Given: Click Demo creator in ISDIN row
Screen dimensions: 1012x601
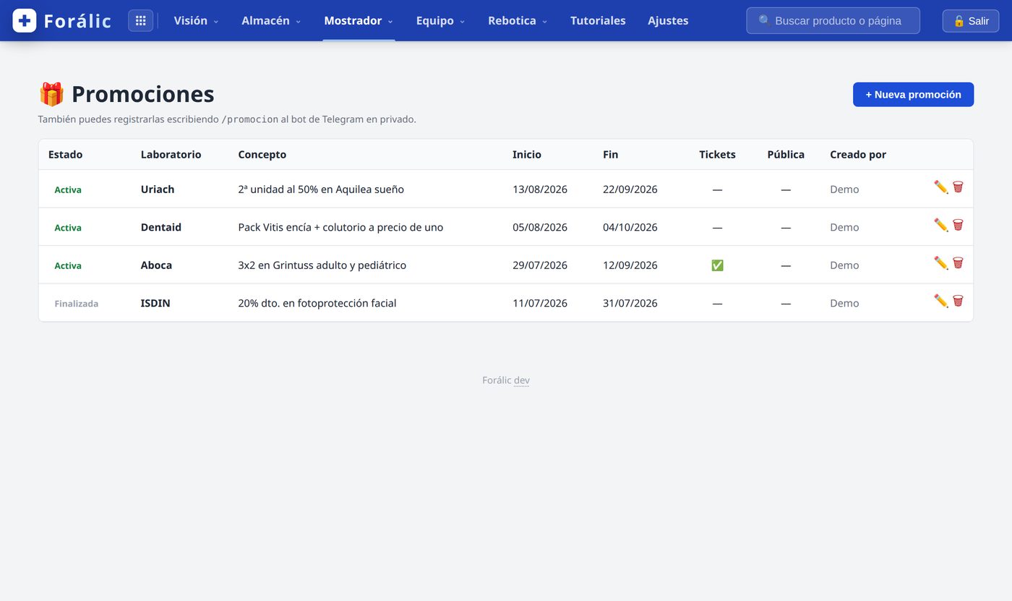Looking at the screenshot, I should (844, 303).
